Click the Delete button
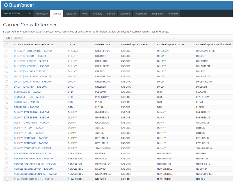 (18, 38)
